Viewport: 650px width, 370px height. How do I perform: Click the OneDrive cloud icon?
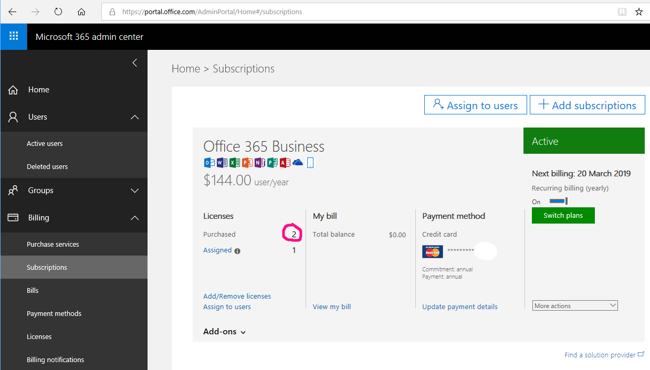point(298,163)
